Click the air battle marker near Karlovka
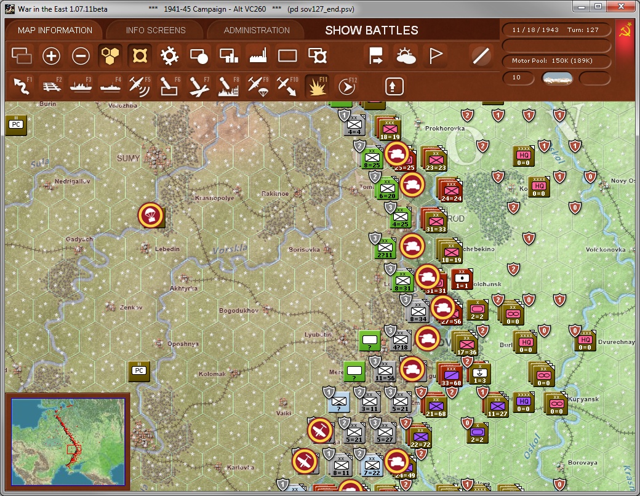Screen dimensions: 640x496 coord(305,461)
